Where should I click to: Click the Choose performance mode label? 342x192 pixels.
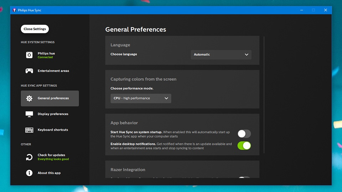point(132,89)
